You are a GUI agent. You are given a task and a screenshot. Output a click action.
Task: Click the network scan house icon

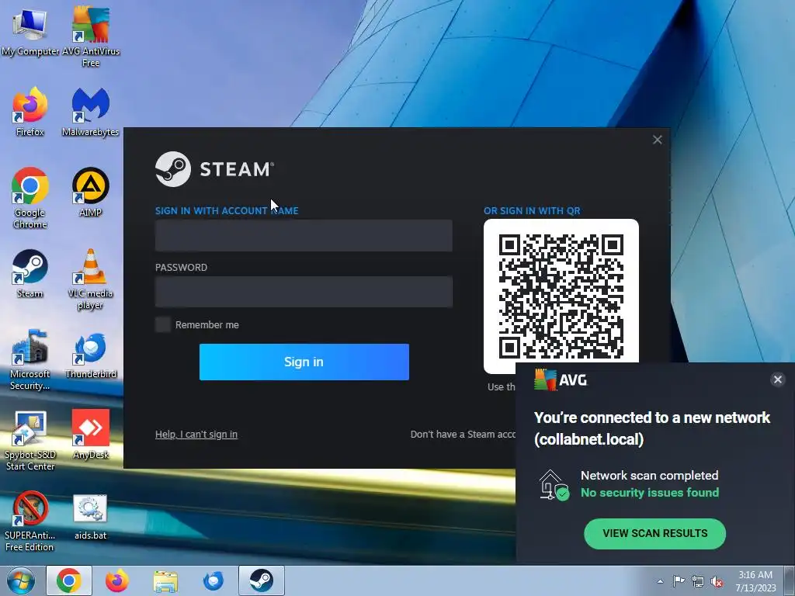(x=554, y=484)
